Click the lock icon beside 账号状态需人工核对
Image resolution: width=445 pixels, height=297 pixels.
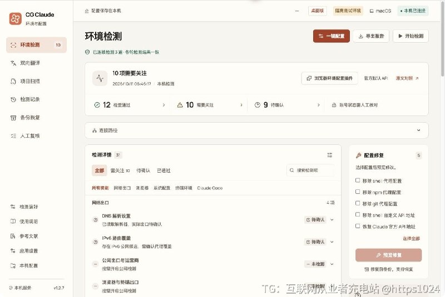click(334, 105)
